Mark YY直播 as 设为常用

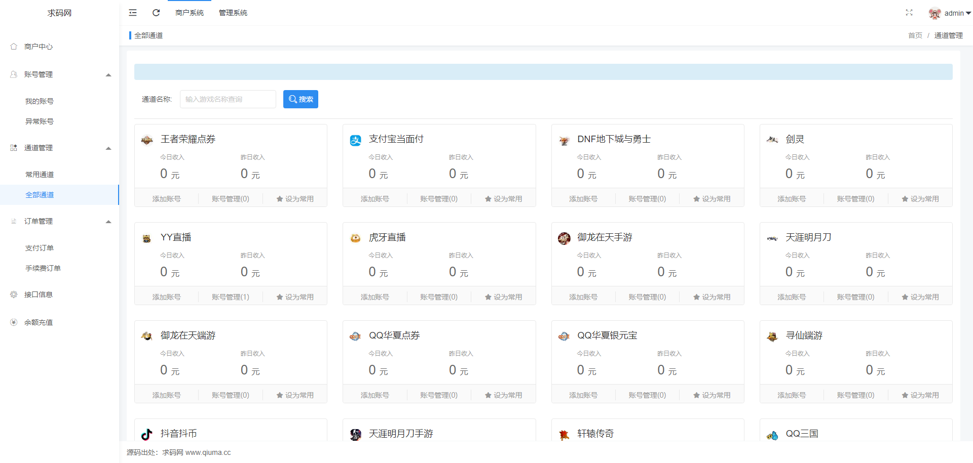click(x=295, y=297)
